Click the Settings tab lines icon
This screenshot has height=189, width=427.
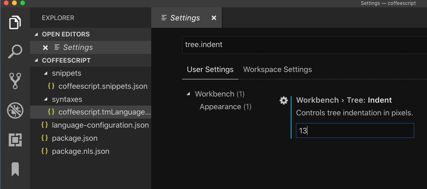pos(164,18)
